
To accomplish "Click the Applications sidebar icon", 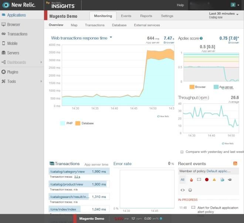I will (3, 15).
